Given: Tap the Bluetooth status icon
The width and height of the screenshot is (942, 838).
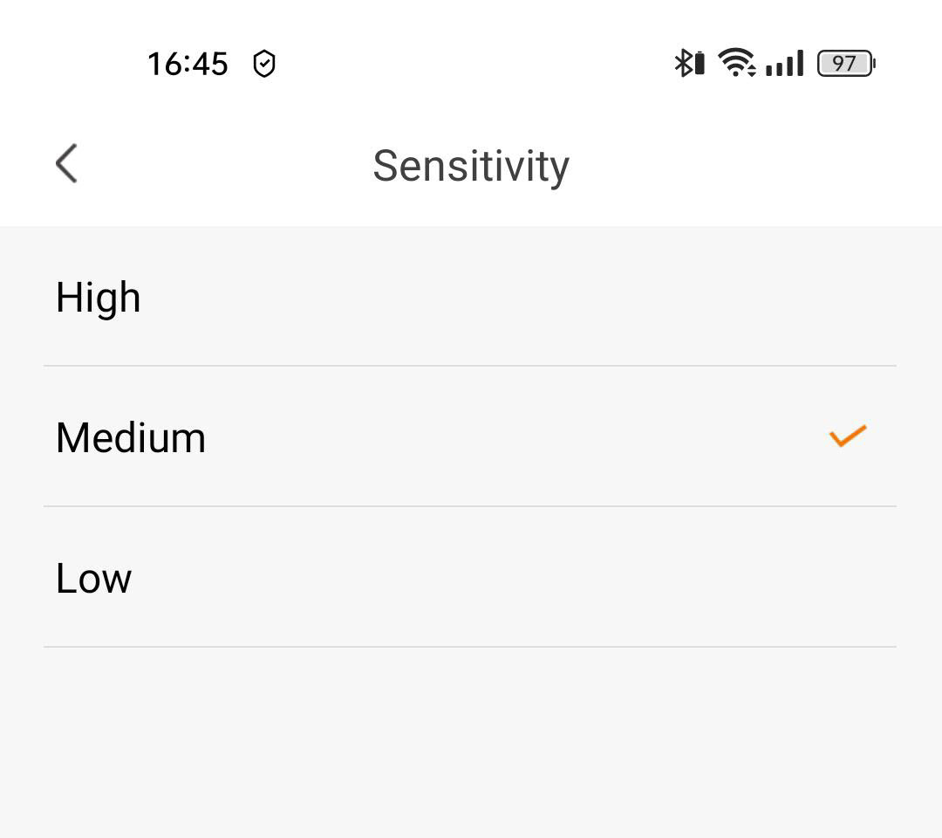Looking at the screenshot, I should pyautogui.click(x=682, y=63).
